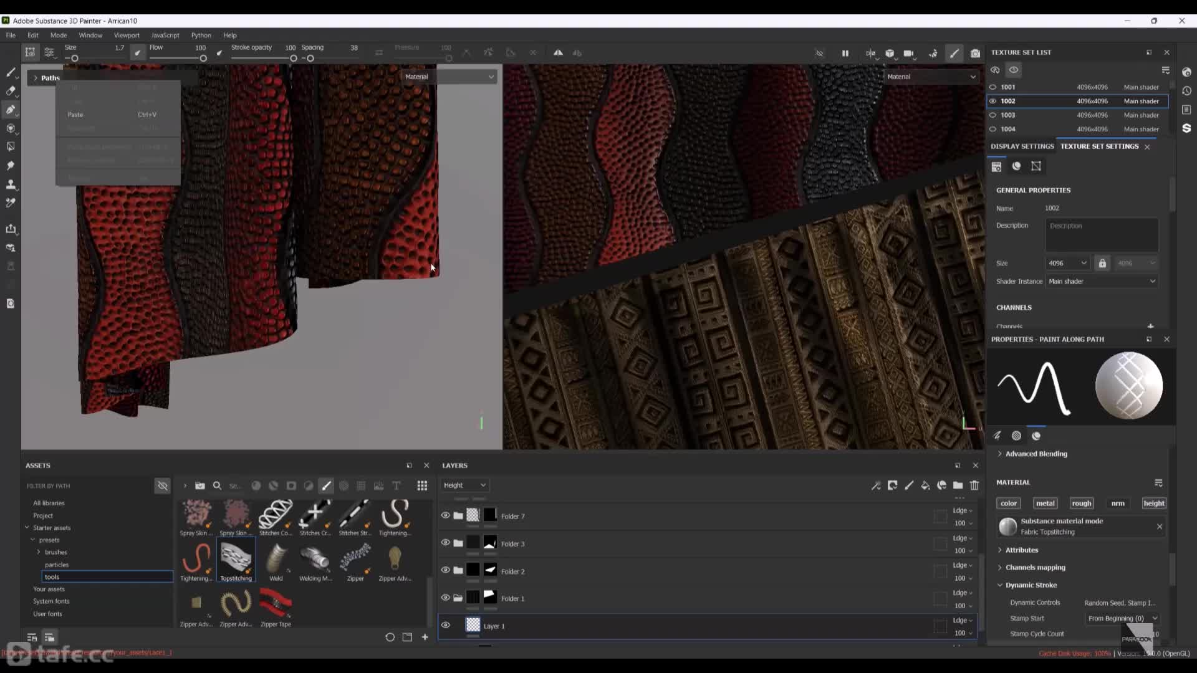Add a fill layer bucket icon
Screen dimensions: 1197x673
(925, 485)
